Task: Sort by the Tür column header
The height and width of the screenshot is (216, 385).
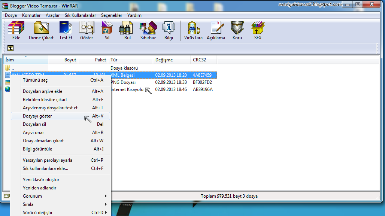Action: (x=130, y=60)
